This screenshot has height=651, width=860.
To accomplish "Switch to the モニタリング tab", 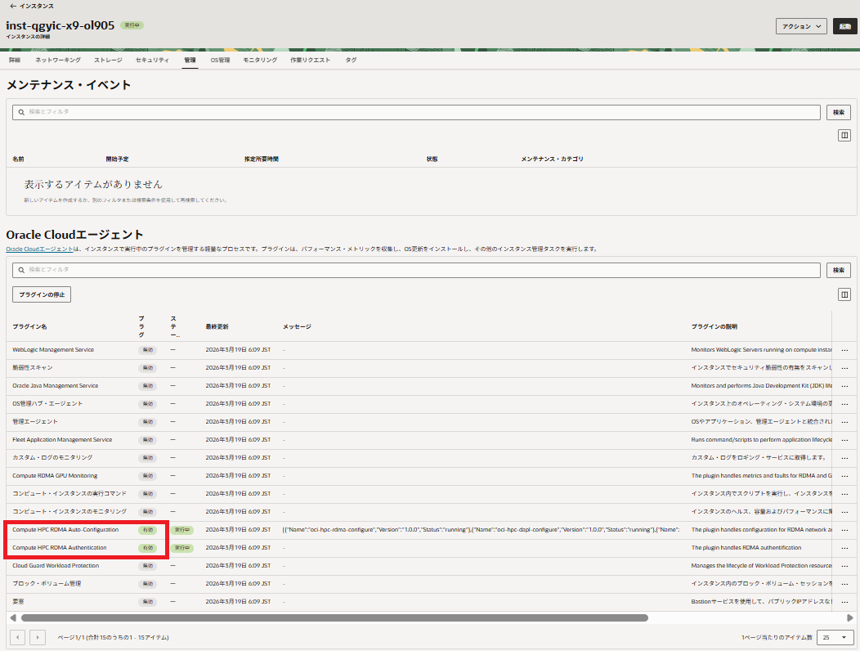I will click(x=262, y=61).
